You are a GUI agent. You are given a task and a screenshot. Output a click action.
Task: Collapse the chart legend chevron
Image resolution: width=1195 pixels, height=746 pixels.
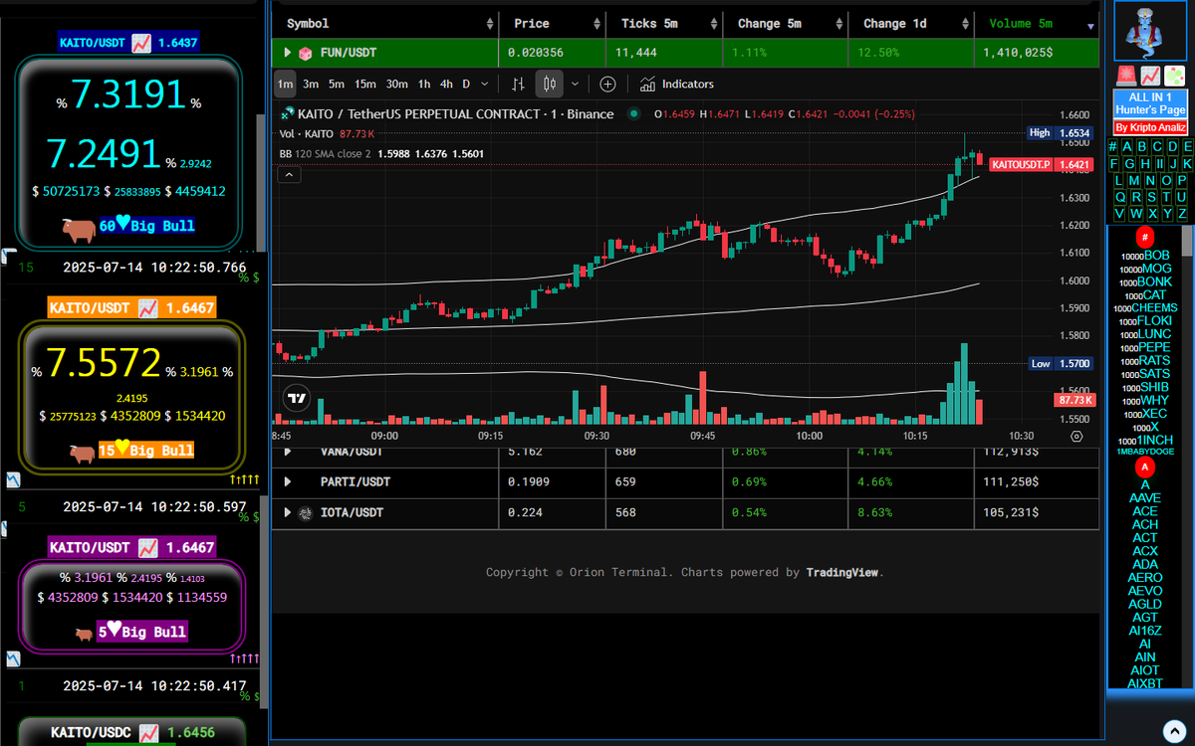tap(289, 175)
